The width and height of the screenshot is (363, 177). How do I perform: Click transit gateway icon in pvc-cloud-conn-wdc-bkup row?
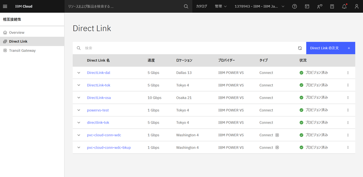point(277,147)
